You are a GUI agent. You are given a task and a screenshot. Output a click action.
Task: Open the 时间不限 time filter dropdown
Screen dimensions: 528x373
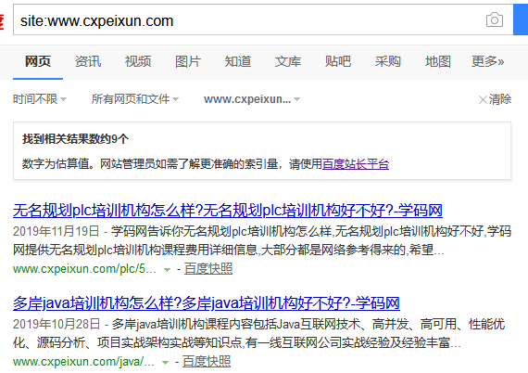click(40, 99)
